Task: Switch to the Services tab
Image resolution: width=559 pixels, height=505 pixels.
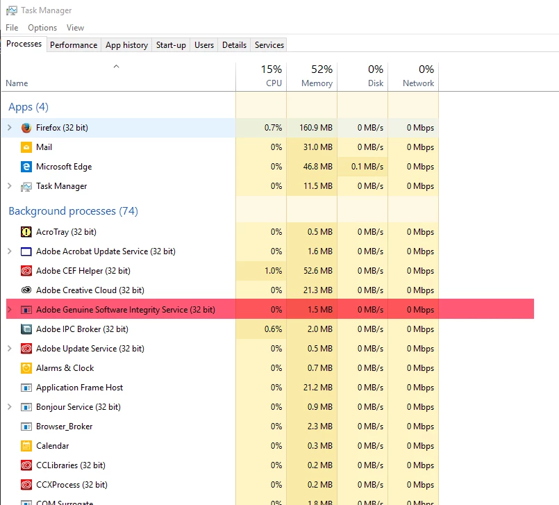Action: (x=269, y=45)
